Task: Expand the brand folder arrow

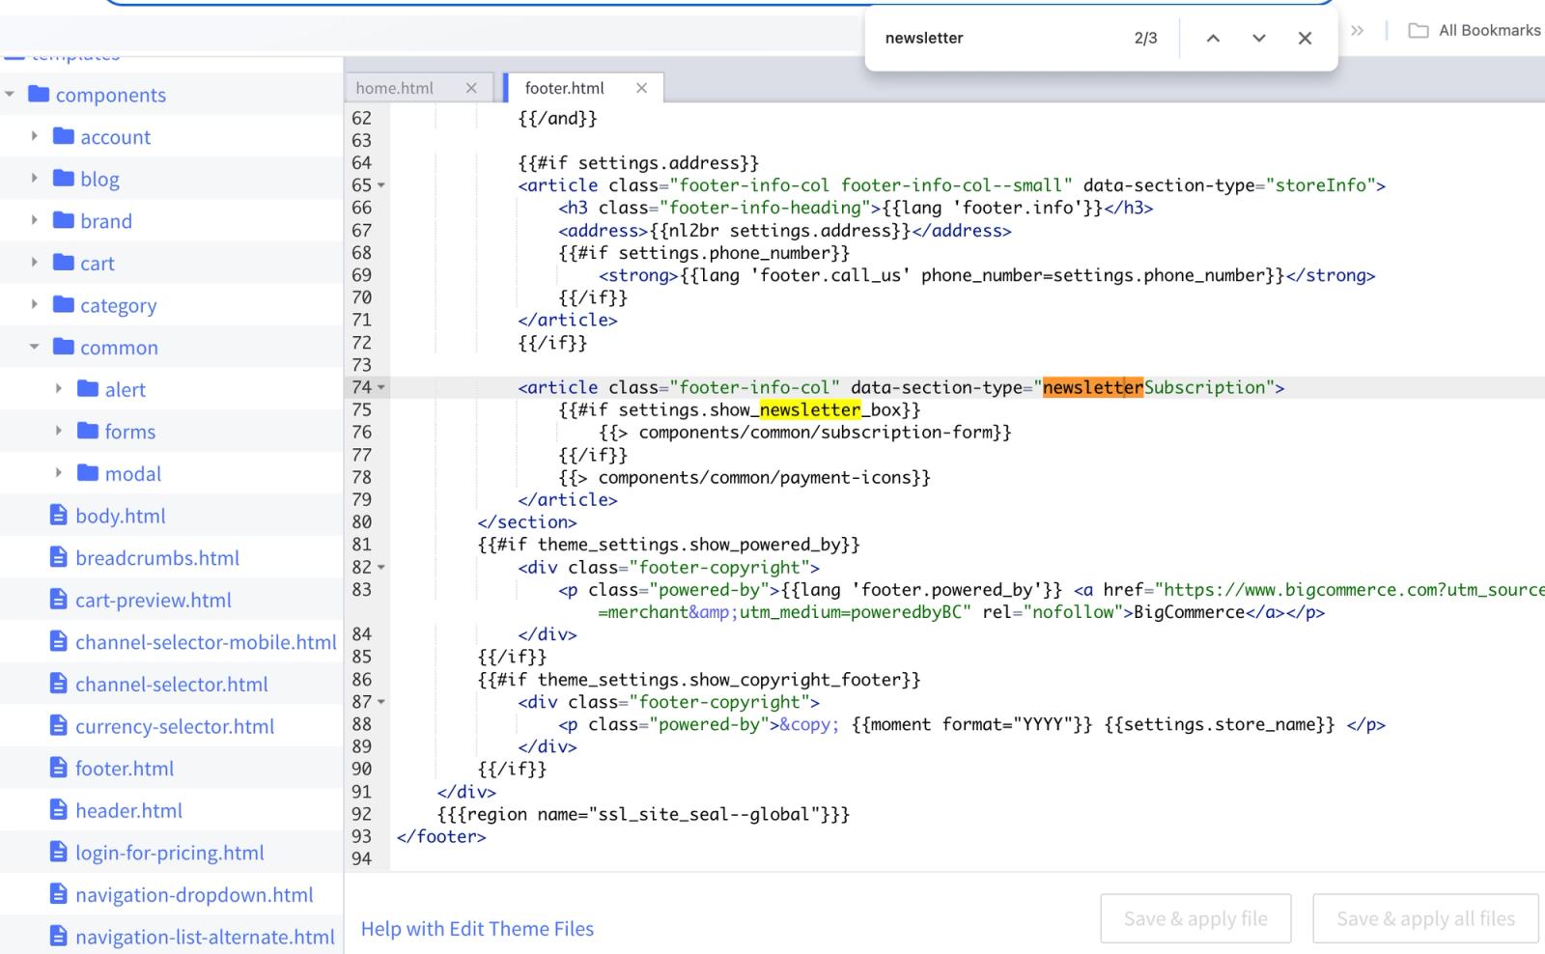Action: pos(34,220)
